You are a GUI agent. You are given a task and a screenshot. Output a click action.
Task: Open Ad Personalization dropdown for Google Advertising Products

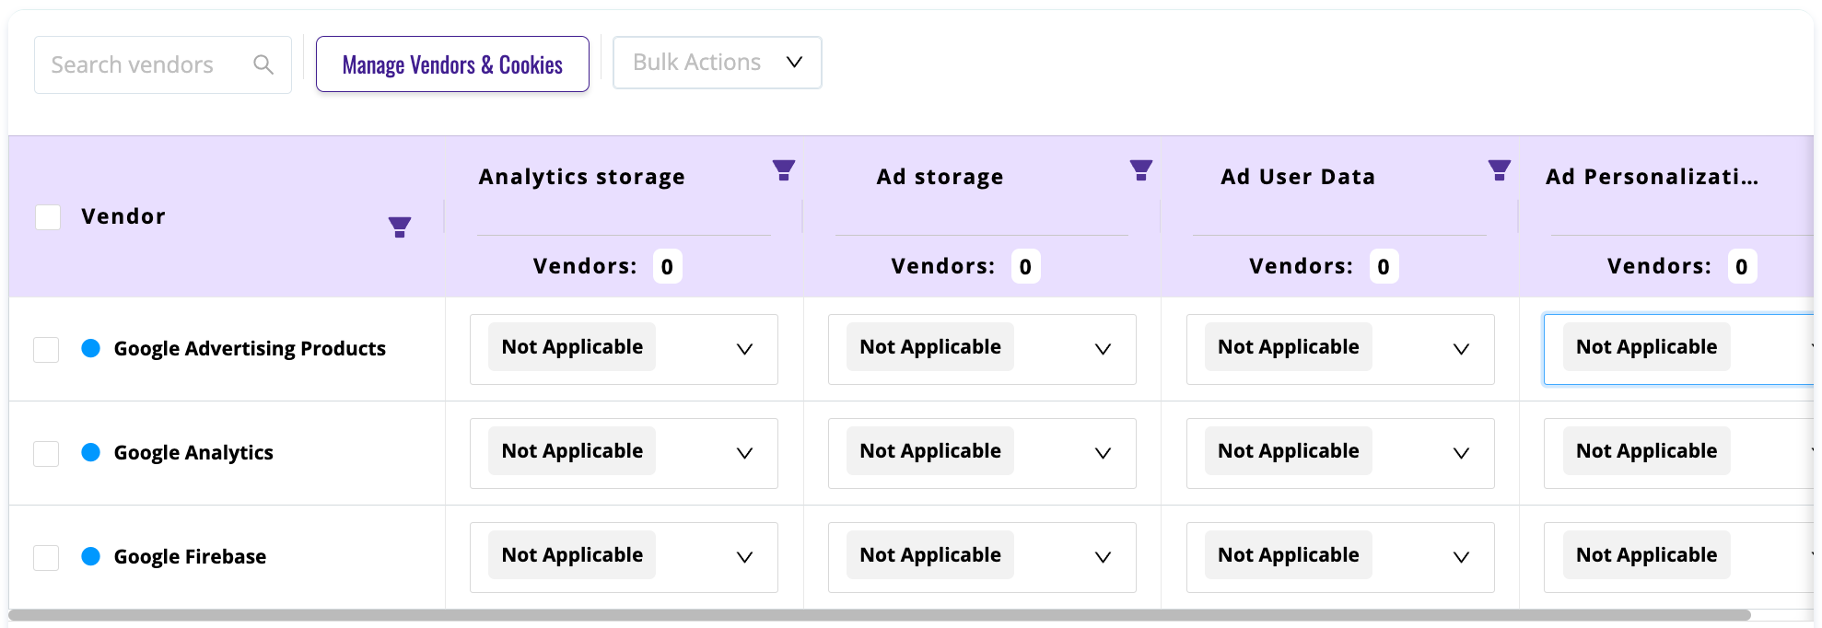click(1678, 349)
